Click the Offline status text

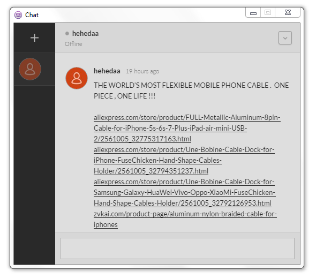(73, 44)
